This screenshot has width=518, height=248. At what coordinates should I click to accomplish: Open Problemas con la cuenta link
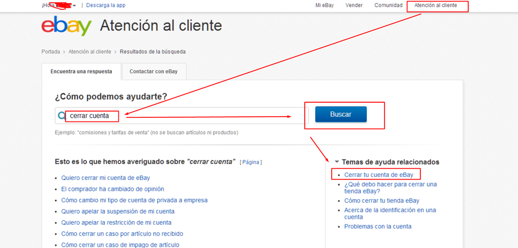coord(377,226)
